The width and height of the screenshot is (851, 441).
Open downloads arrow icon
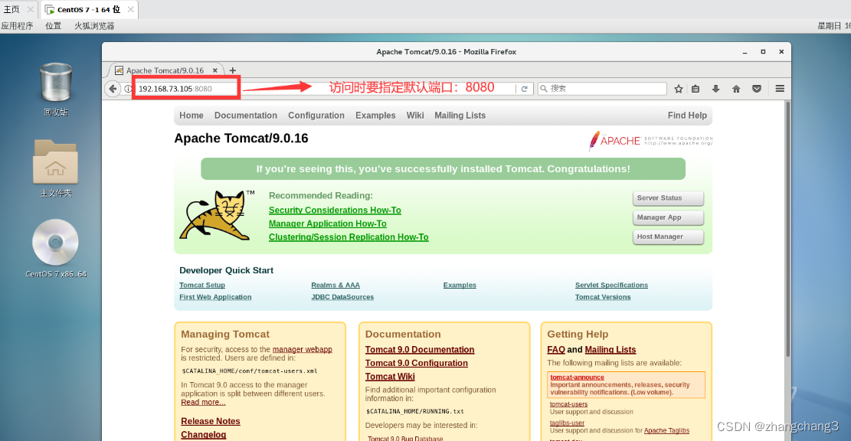tap(716, 89)
